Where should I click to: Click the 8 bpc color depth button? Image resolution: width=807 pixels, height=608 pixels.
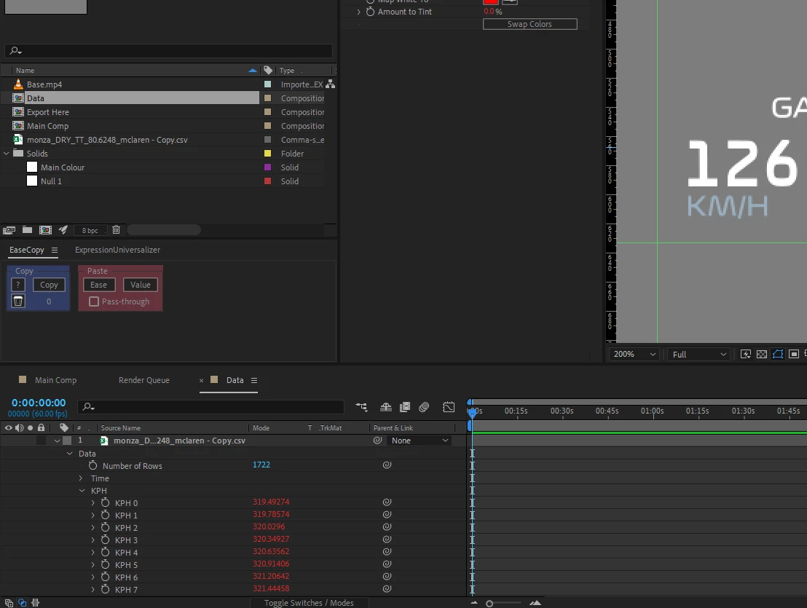(90, 230)
